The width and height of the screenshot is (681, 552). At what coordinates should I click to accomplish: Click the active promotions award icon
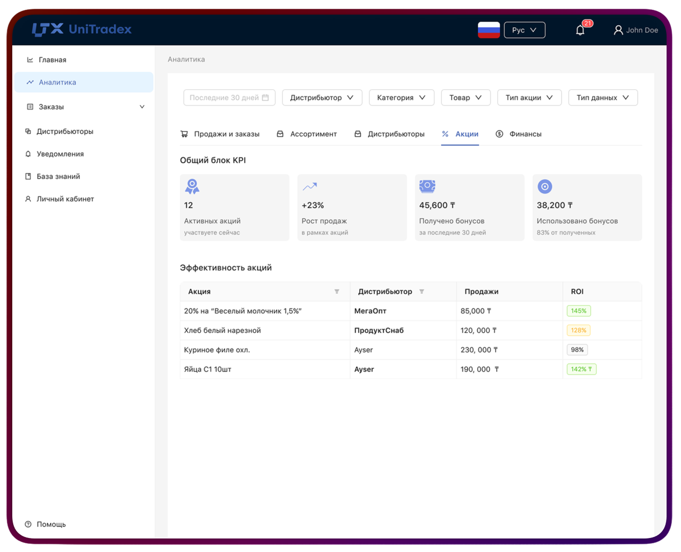pos(192,186)
